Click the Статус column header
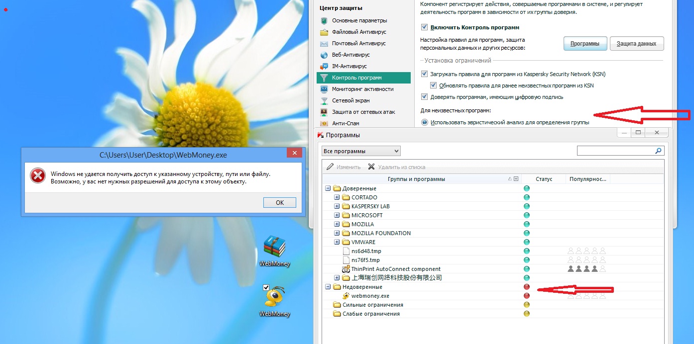 (x=544, y=179)
